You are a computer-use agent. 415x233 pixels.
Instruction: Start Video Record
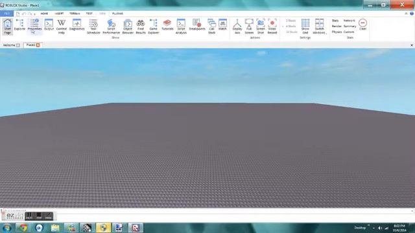point(272,27)
